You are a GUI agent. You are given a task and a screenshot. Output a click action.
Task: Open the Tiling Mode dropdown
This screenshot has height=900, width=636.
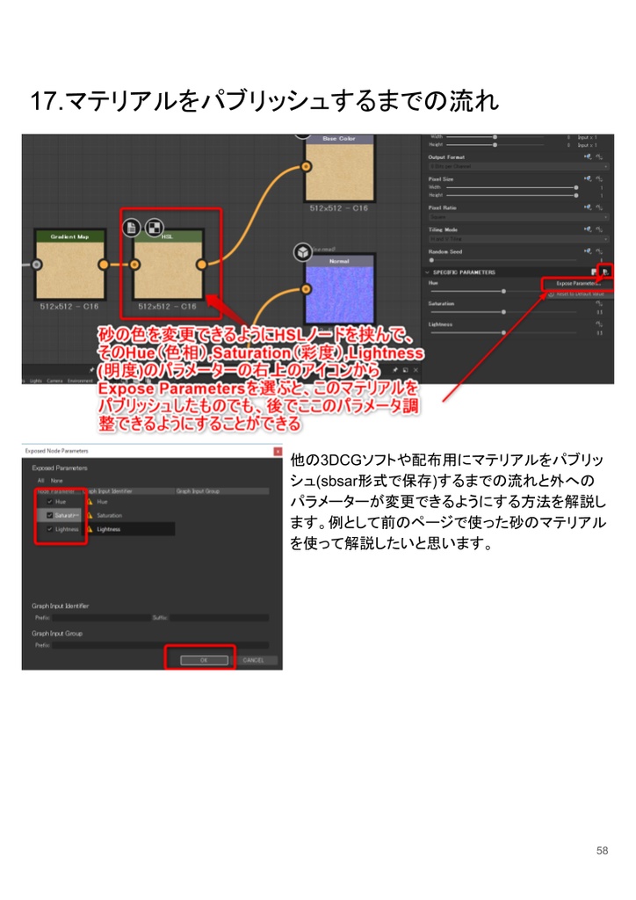518,239
